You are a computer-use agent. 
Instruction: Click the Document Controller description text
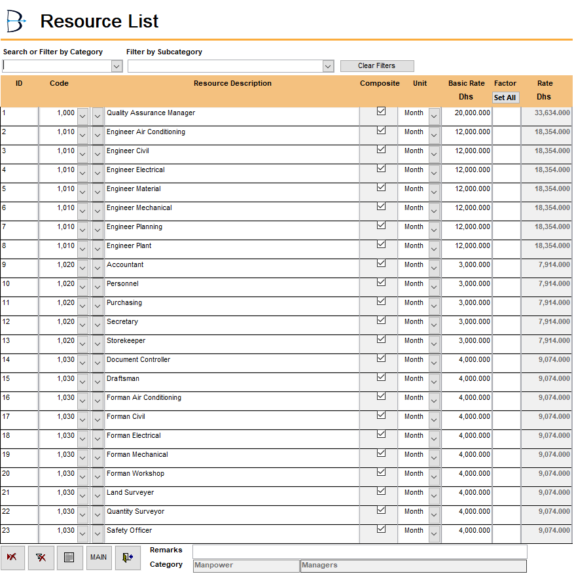(138, 359)
